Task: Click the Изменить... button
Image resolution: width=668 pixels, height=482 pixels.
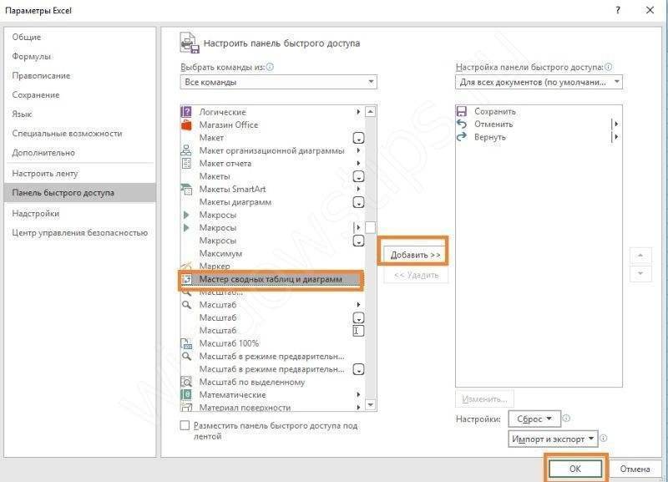Action: coord(484,399)
